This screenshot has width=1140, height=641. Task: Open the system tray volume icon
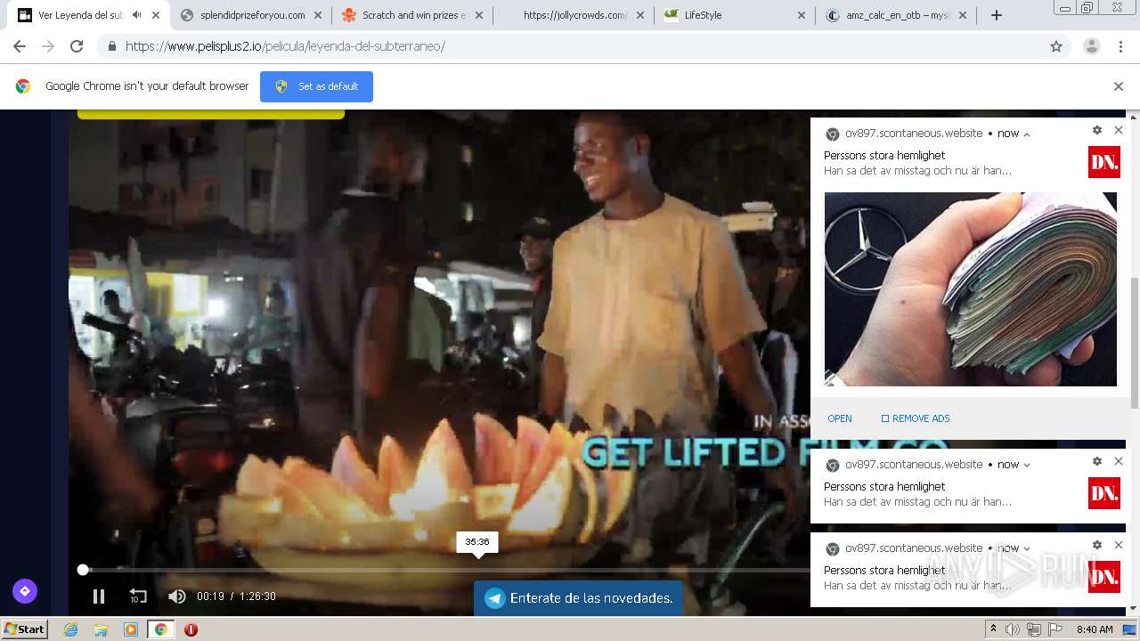tap(1013, 629)
